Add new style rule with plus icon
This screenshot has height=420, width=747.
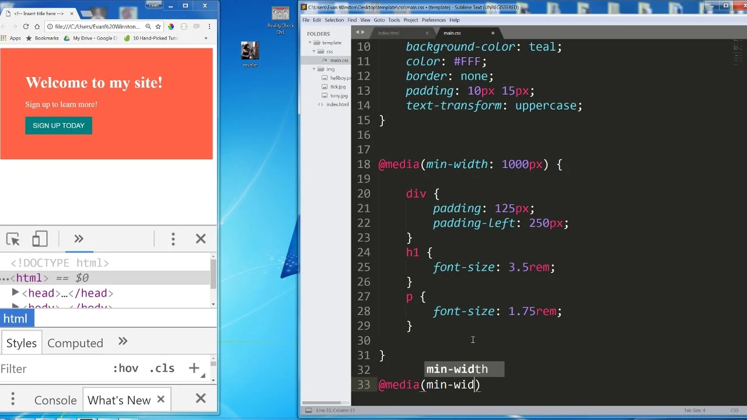pyautogui.click(x=194, y=368)
